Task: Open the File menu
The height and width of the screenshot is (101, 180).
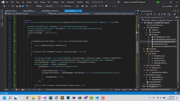Action: (x=7, y=2)
